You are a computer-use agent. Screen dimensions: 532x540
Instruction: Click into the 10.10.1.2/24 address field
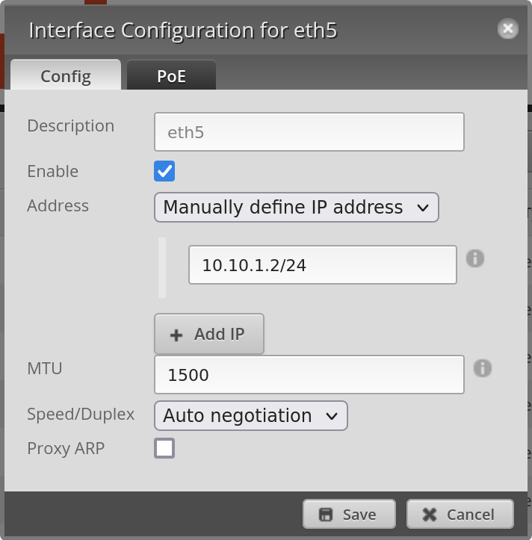click(322, 265)
